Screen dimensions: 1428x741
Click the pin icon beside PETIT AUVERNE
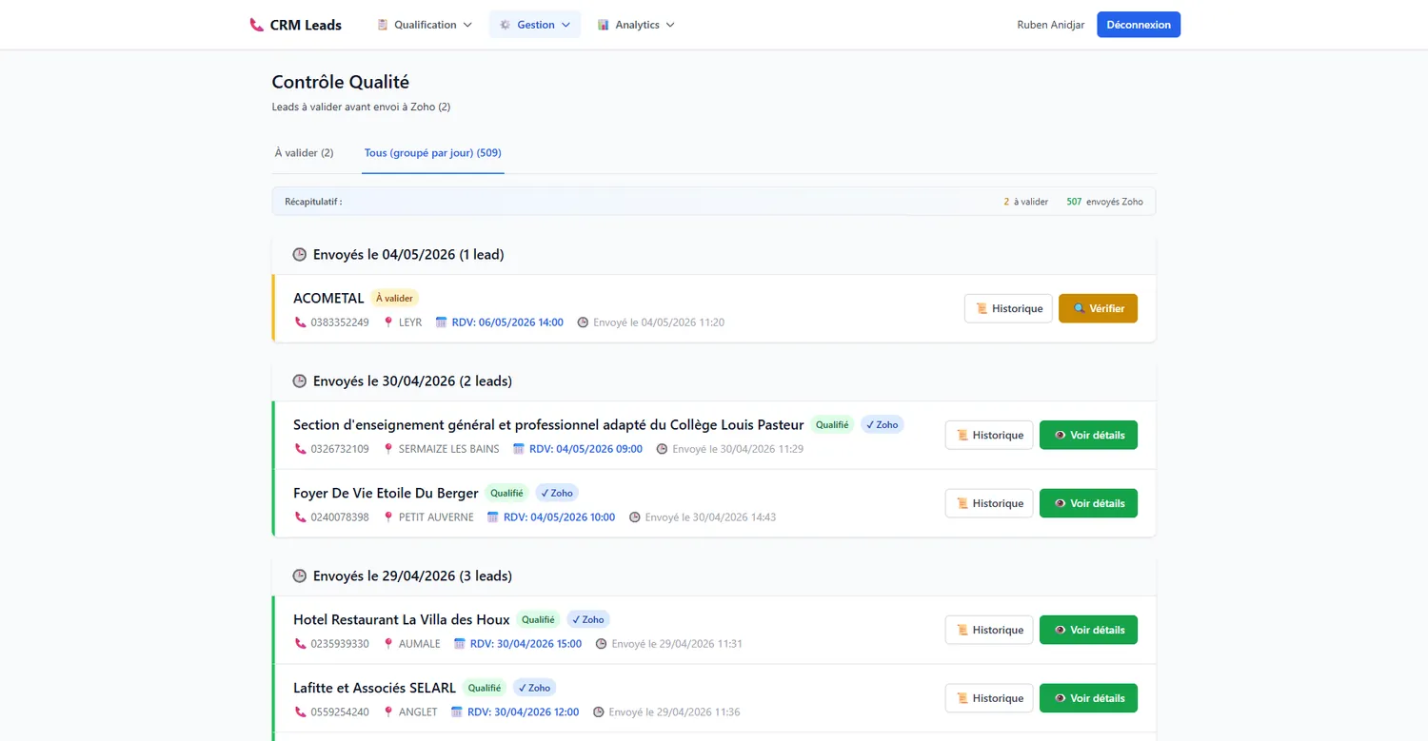pos(388,517)
